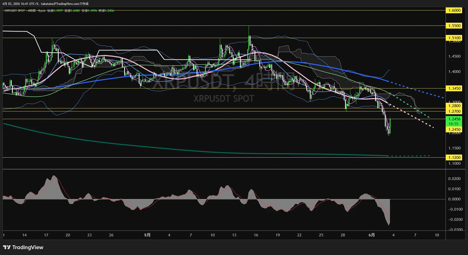Click the 20 date on time axis
Viewport: 468px width, 255px height.
68,235
